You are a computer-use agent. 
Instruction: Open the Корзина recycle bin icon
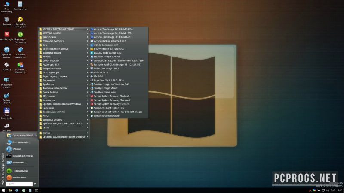point(6,21)
